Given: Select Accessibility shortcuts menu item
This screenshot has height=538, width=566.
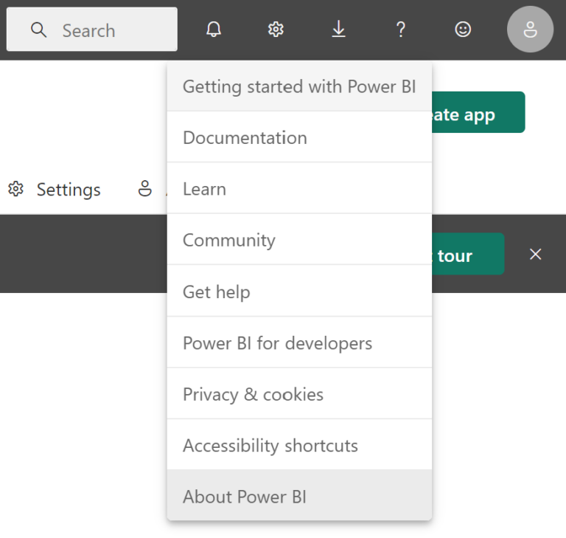Looking at the screenshot, I should pos(299,445).
